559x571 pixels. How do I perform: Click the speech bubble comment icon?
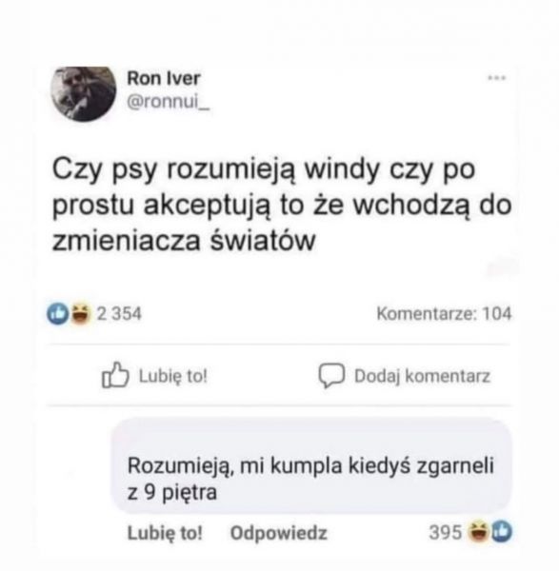coord(331,376)
